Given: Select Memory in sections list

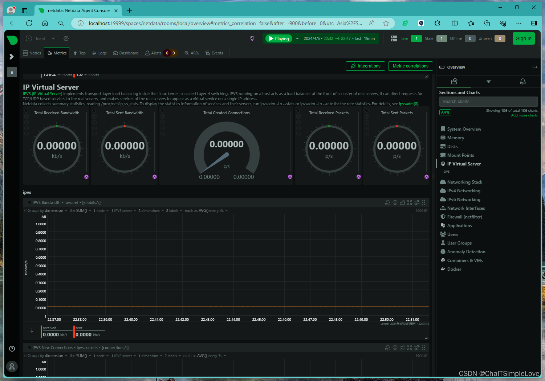Looking at the screenshot, I should click(456, 138).
